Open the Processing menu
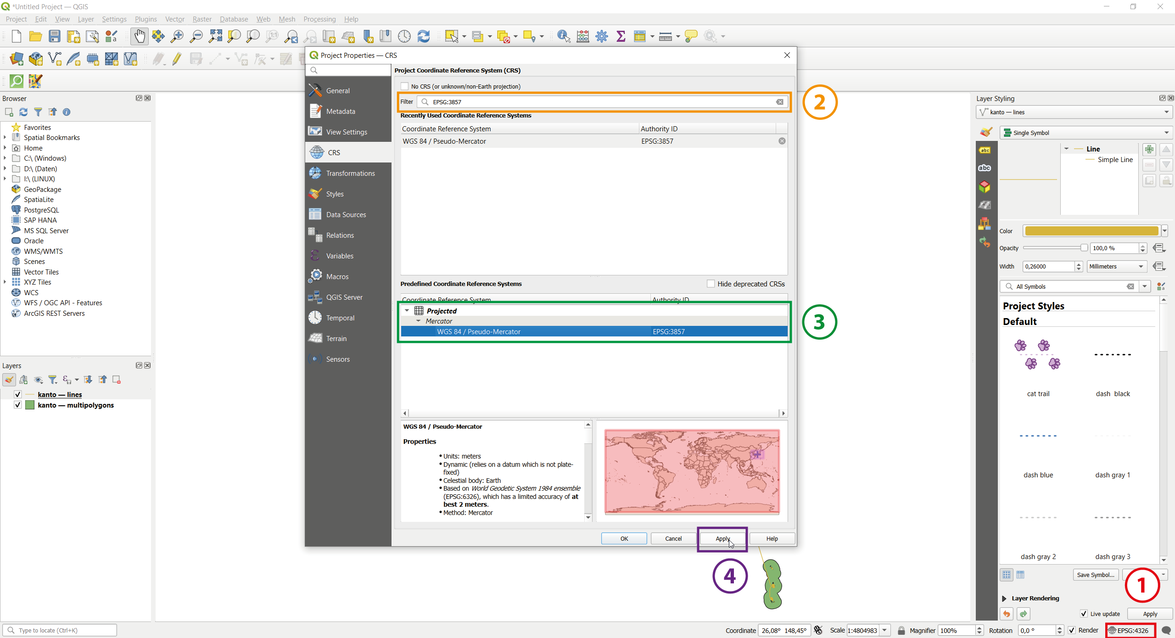The image size is (1175, 638). click(319, 19)
